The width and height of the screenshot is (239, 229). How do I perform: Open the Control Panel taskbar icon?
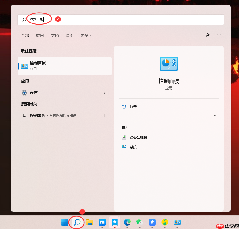177,222
